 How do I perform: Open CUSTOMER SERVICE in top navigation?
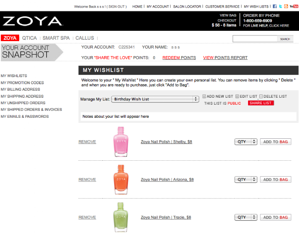tap(222, 7)
